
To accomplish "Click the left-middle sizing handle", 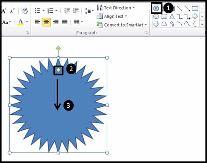I will (x=10, y=105).
